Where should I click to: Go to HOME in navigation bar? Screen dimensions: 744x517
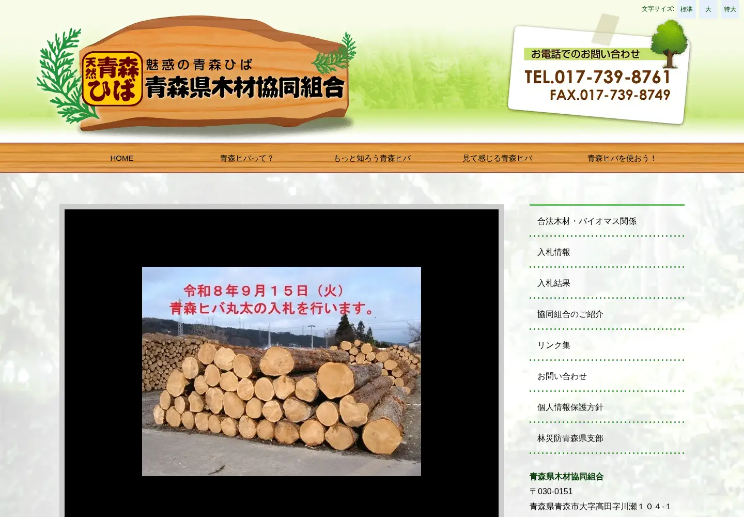tap(122, 158)
